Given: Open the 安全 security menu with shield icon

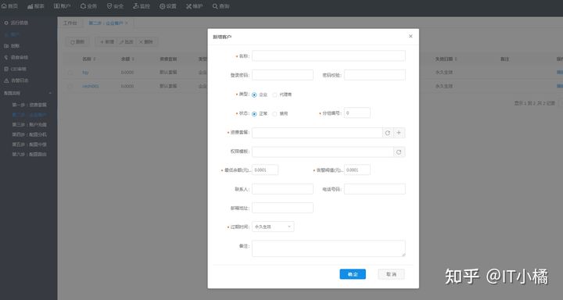Looking at the screenshot, I should (115, 6).
